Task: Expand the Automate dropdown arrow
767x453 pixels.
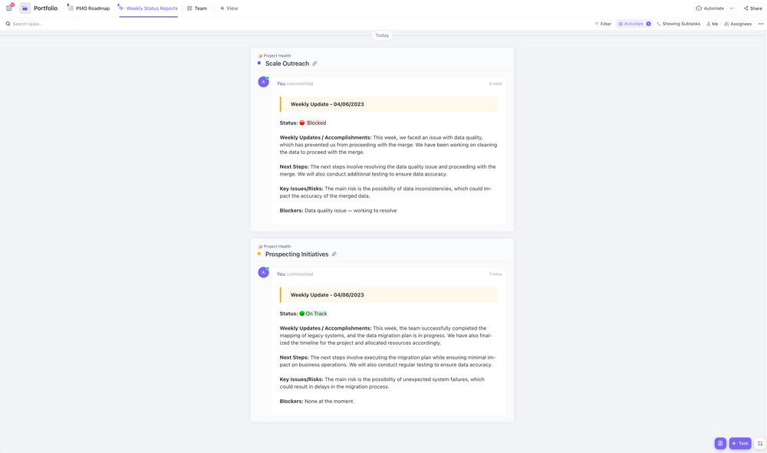Action: point(732,8)
